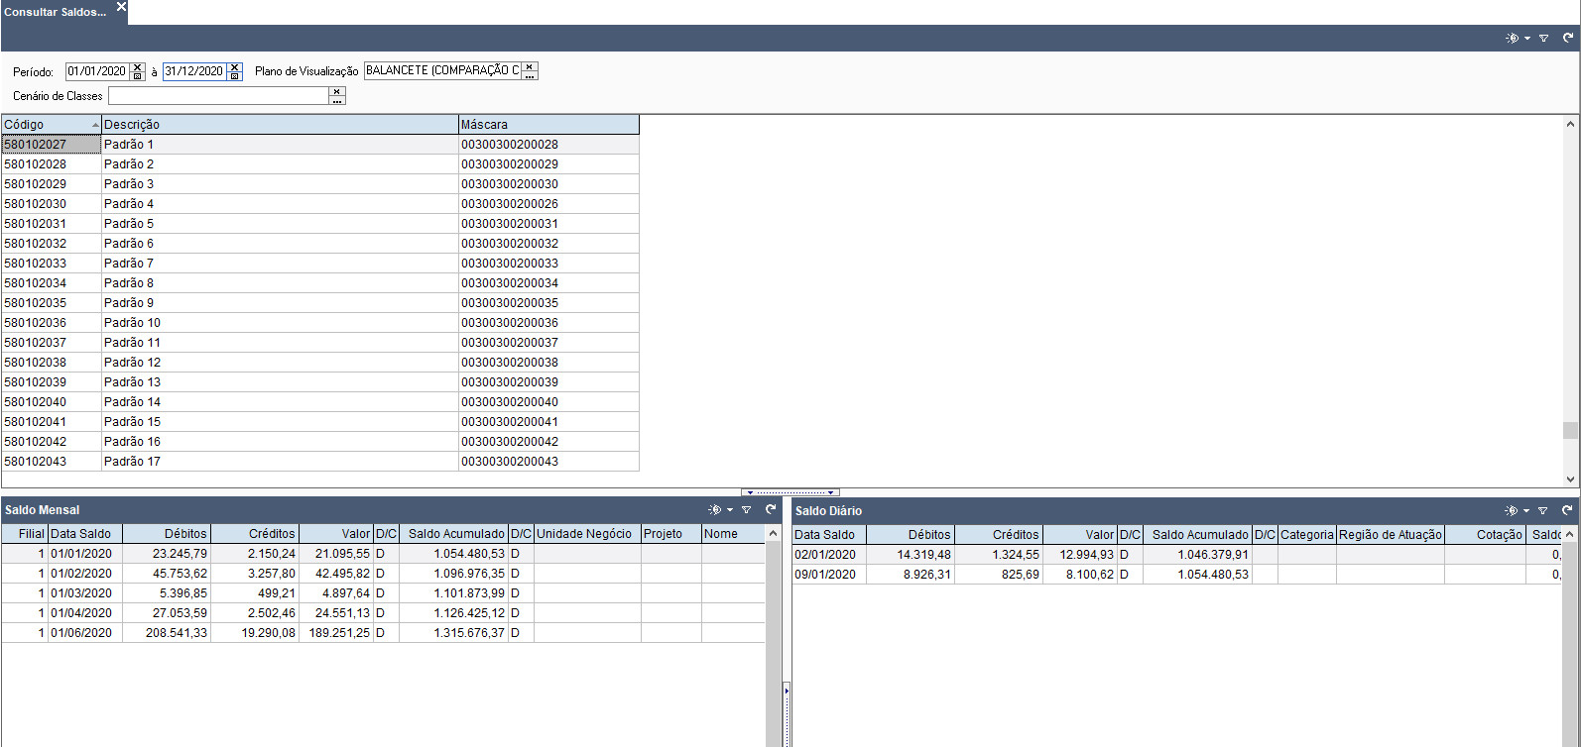Open filter in Saldo Mensal panel
The width and height of the screenshot is (1581, 747).
pos(746,510)
